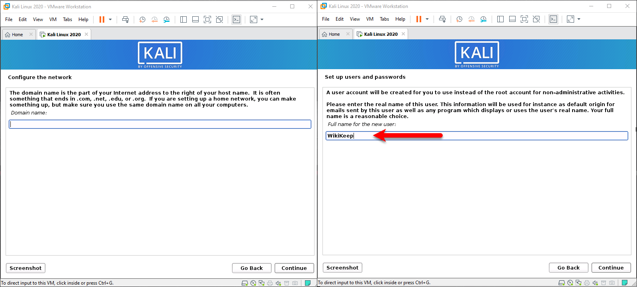Click Screenshot button on network configuration screen
This screenshot has height=287, width=637.
coord(25,268)
